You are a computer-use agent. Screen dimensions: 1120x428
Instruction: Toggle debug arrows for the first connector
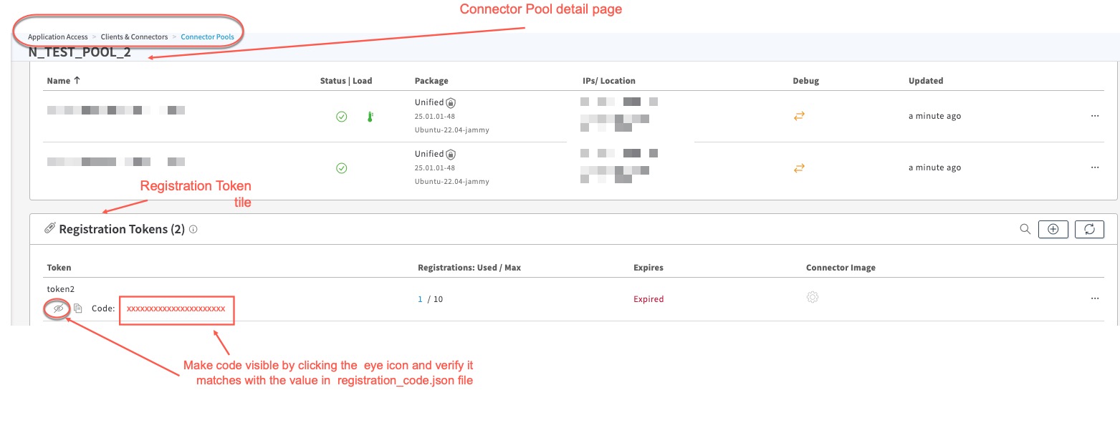click(799, 116)
